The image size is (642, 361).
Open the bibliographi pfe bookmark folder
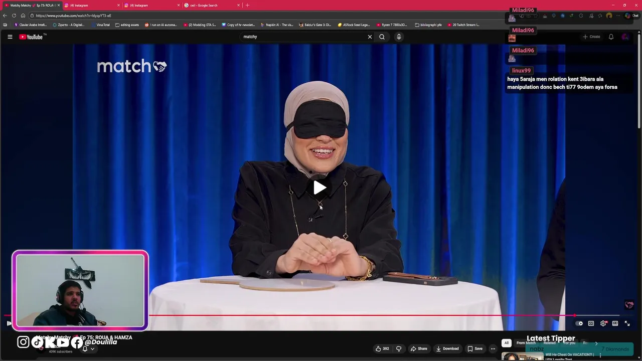[x=428, y=25]
